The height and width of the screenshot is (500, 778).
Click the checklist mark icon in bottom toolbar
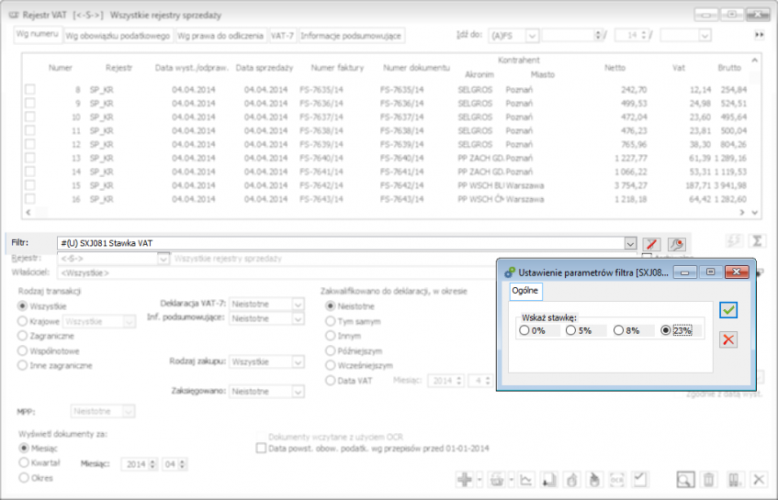pyautogui.click(x=640, y=479)
